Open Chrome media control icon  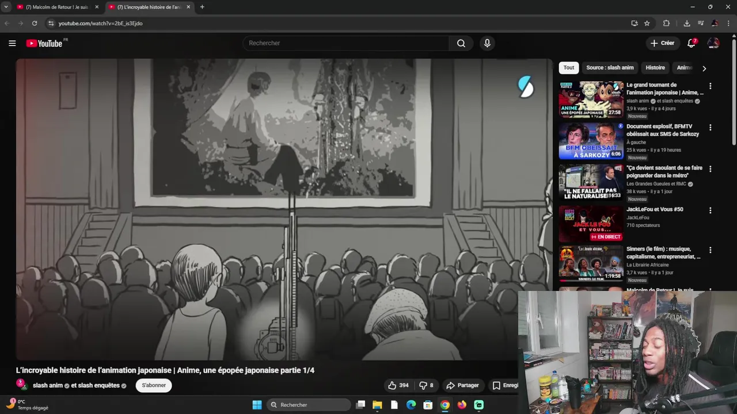701,23
